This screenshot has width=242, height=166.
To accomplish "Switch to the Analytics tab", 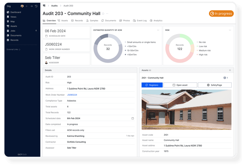I will tap(156, 20).
